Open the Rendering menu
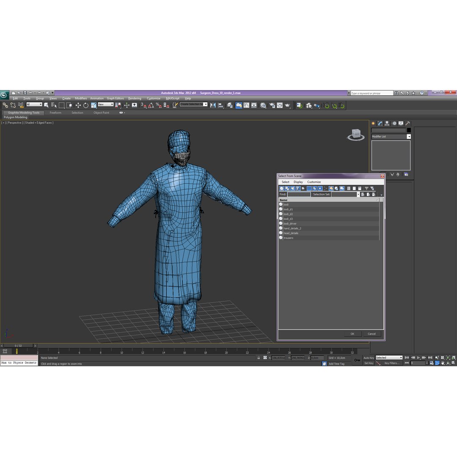The image size is (457, 457). pyautogui.click(x=135, y=99)
